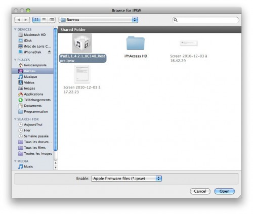Switch to list view mode
Screen dimensions: 253x214
tap(44, 20)
